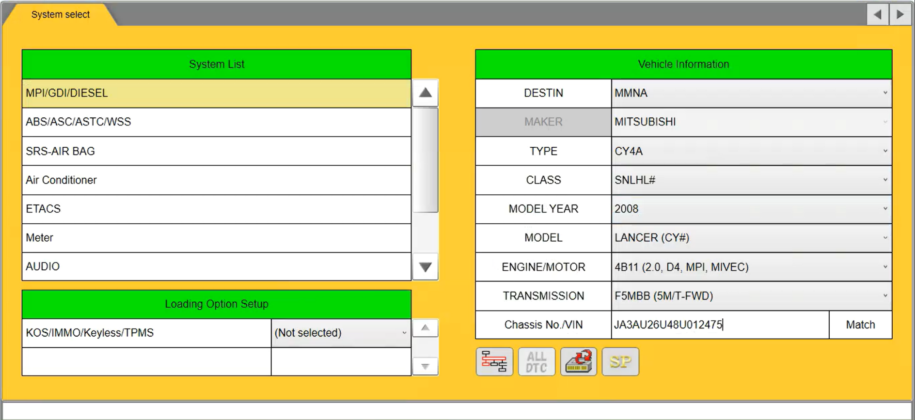Screen dimensions: 915x420
Task: Open the MODEL YEAR dropdown
Action: [751, 209]
